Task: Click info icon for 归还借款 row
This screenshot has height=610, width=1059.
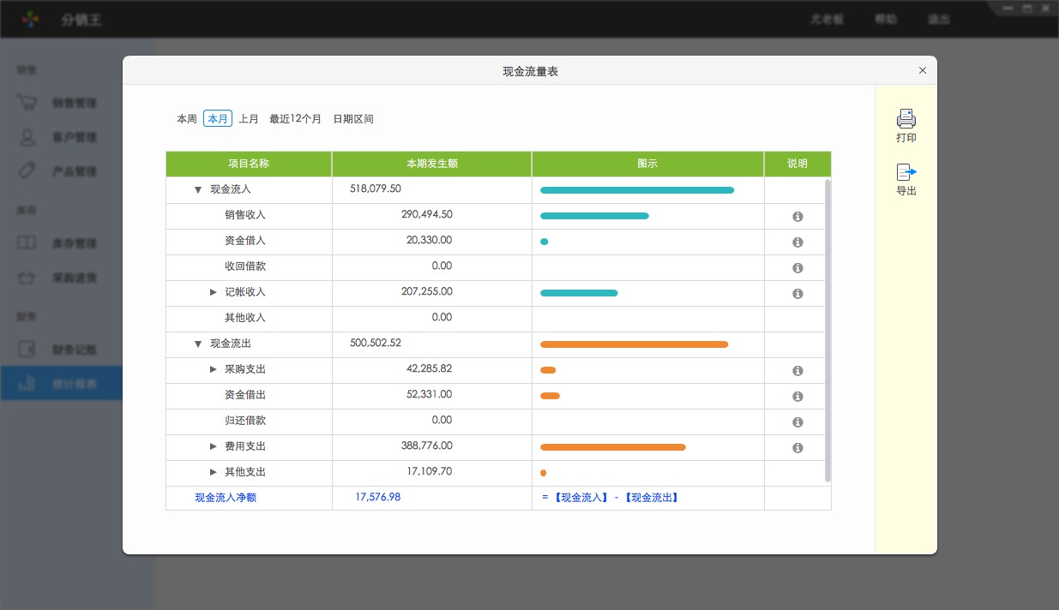Action: pyautogui.click(x=797, y=422)
